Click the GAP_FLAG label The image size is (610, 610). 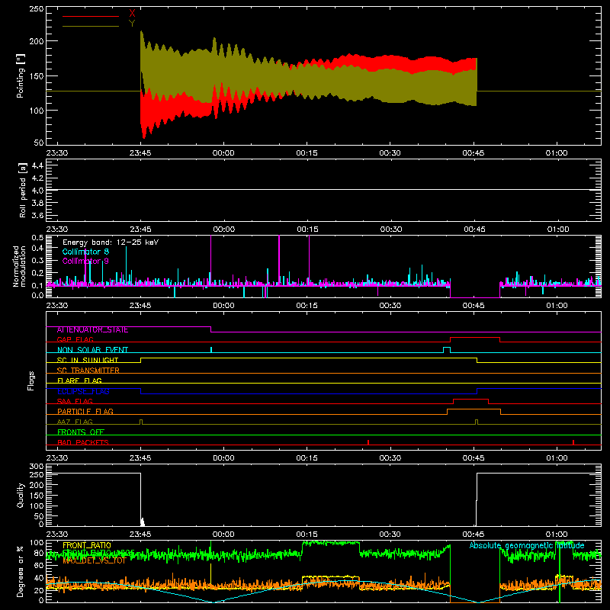point(75,339)
